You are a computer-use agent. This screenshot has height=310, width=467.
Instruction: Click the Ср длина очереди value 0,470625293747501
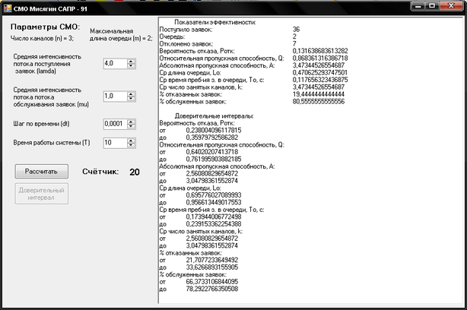pyautogui.click(x=320, y=73)
